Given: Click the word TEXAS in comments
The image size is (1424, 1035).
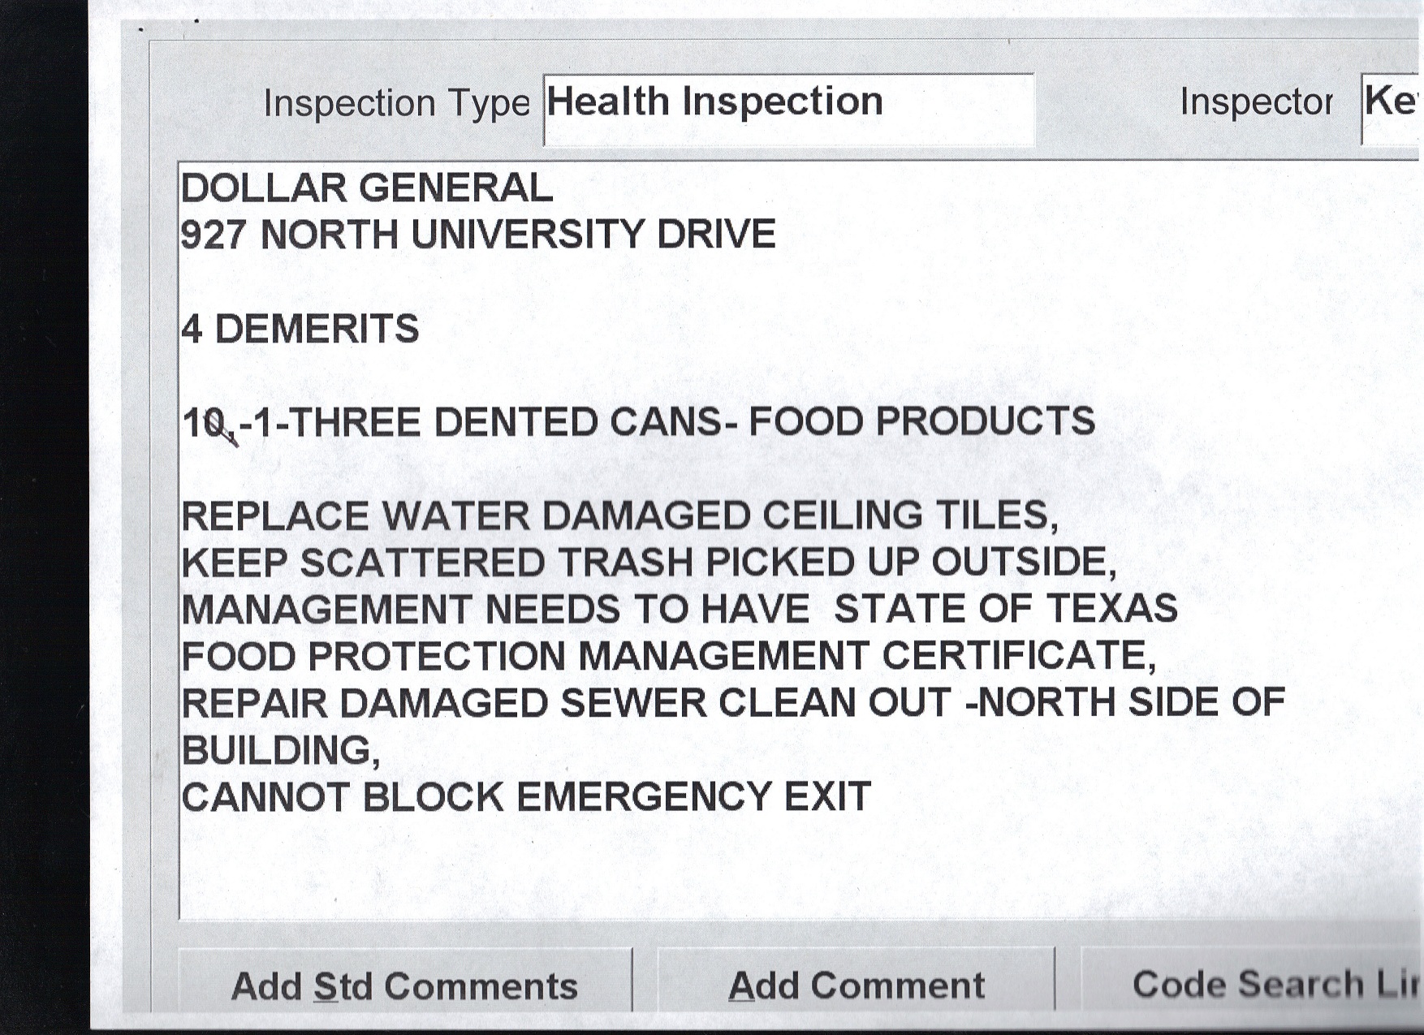Looking at the screenshot, I should point(1111,609).
